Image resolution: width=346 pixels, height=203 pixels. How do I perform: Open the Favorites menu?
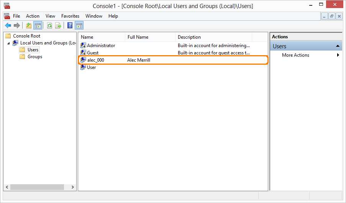[70, 16]
